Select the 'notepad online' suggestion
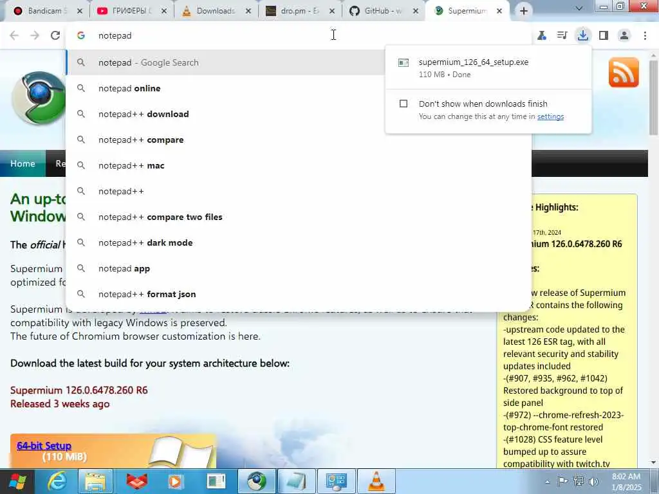The height and width of the screenshot is (494, 659). tap(226, 88)
